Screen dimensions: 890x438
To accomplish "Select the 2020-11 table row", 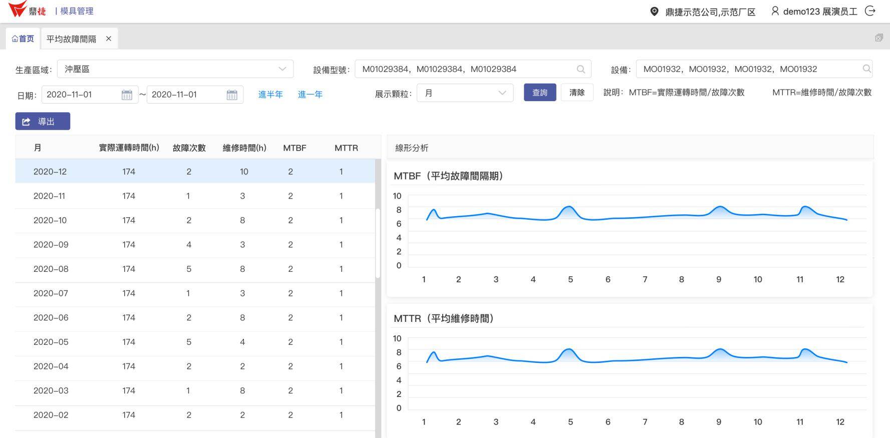I will tap(195, 196).
